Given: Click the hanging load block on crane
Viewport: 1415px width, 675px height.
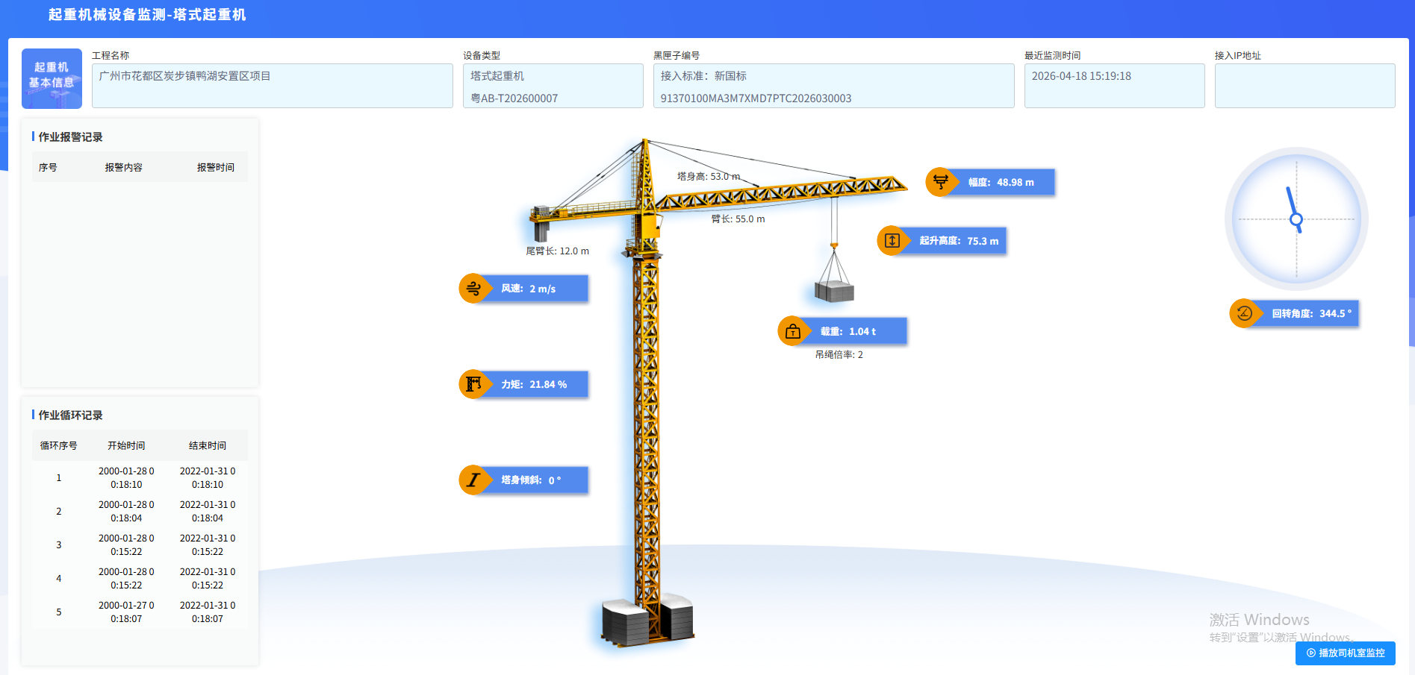Looking at the screenshot, I should click(834, 291).
